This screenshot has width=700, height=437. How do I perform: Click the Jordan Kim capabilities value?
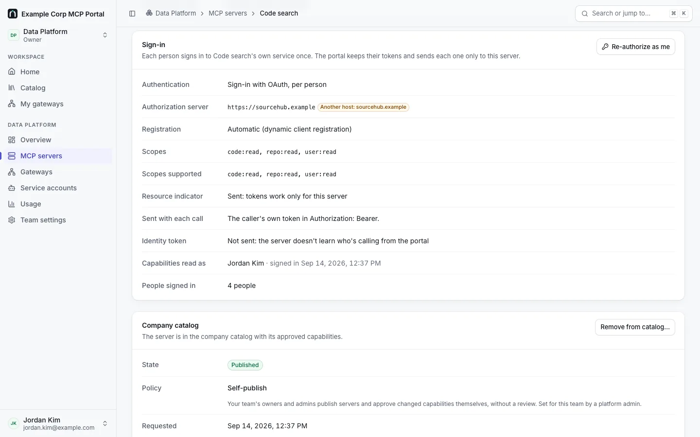pos(245,263)
